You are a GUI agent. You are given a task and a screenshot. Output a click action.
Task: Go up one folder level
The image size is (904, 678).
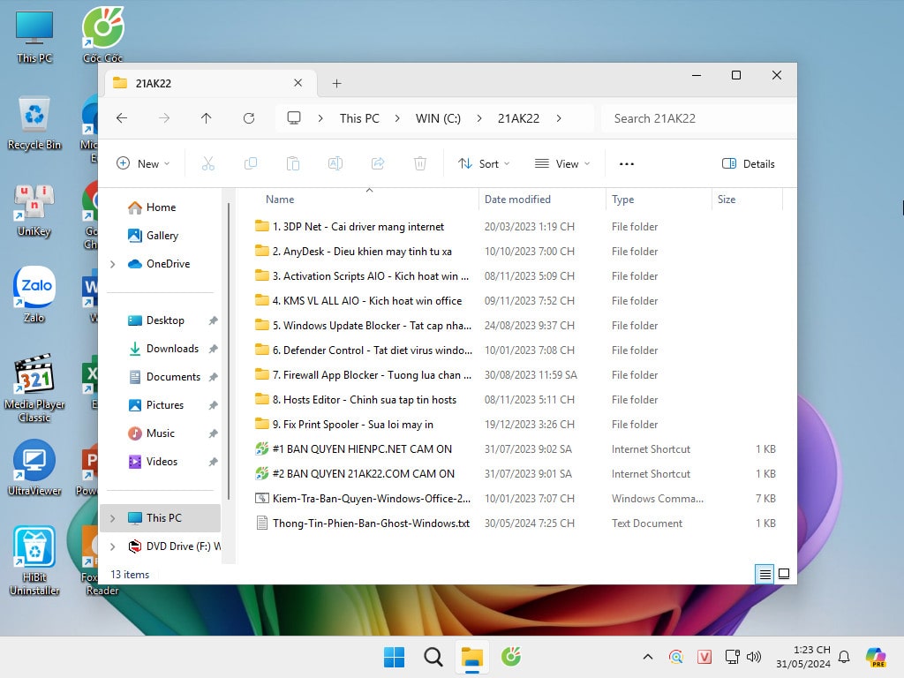coord(206,118)
